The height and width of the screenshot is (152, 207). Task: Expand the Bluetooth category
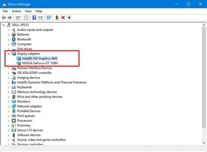pos(9,40)
